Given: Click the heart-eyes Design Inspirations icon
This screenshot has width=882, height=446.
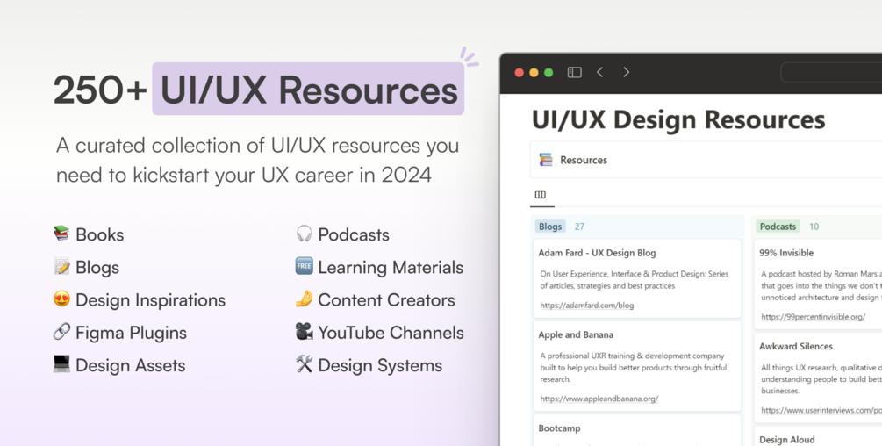Looking at the screenshot, I should pos(61,299).
